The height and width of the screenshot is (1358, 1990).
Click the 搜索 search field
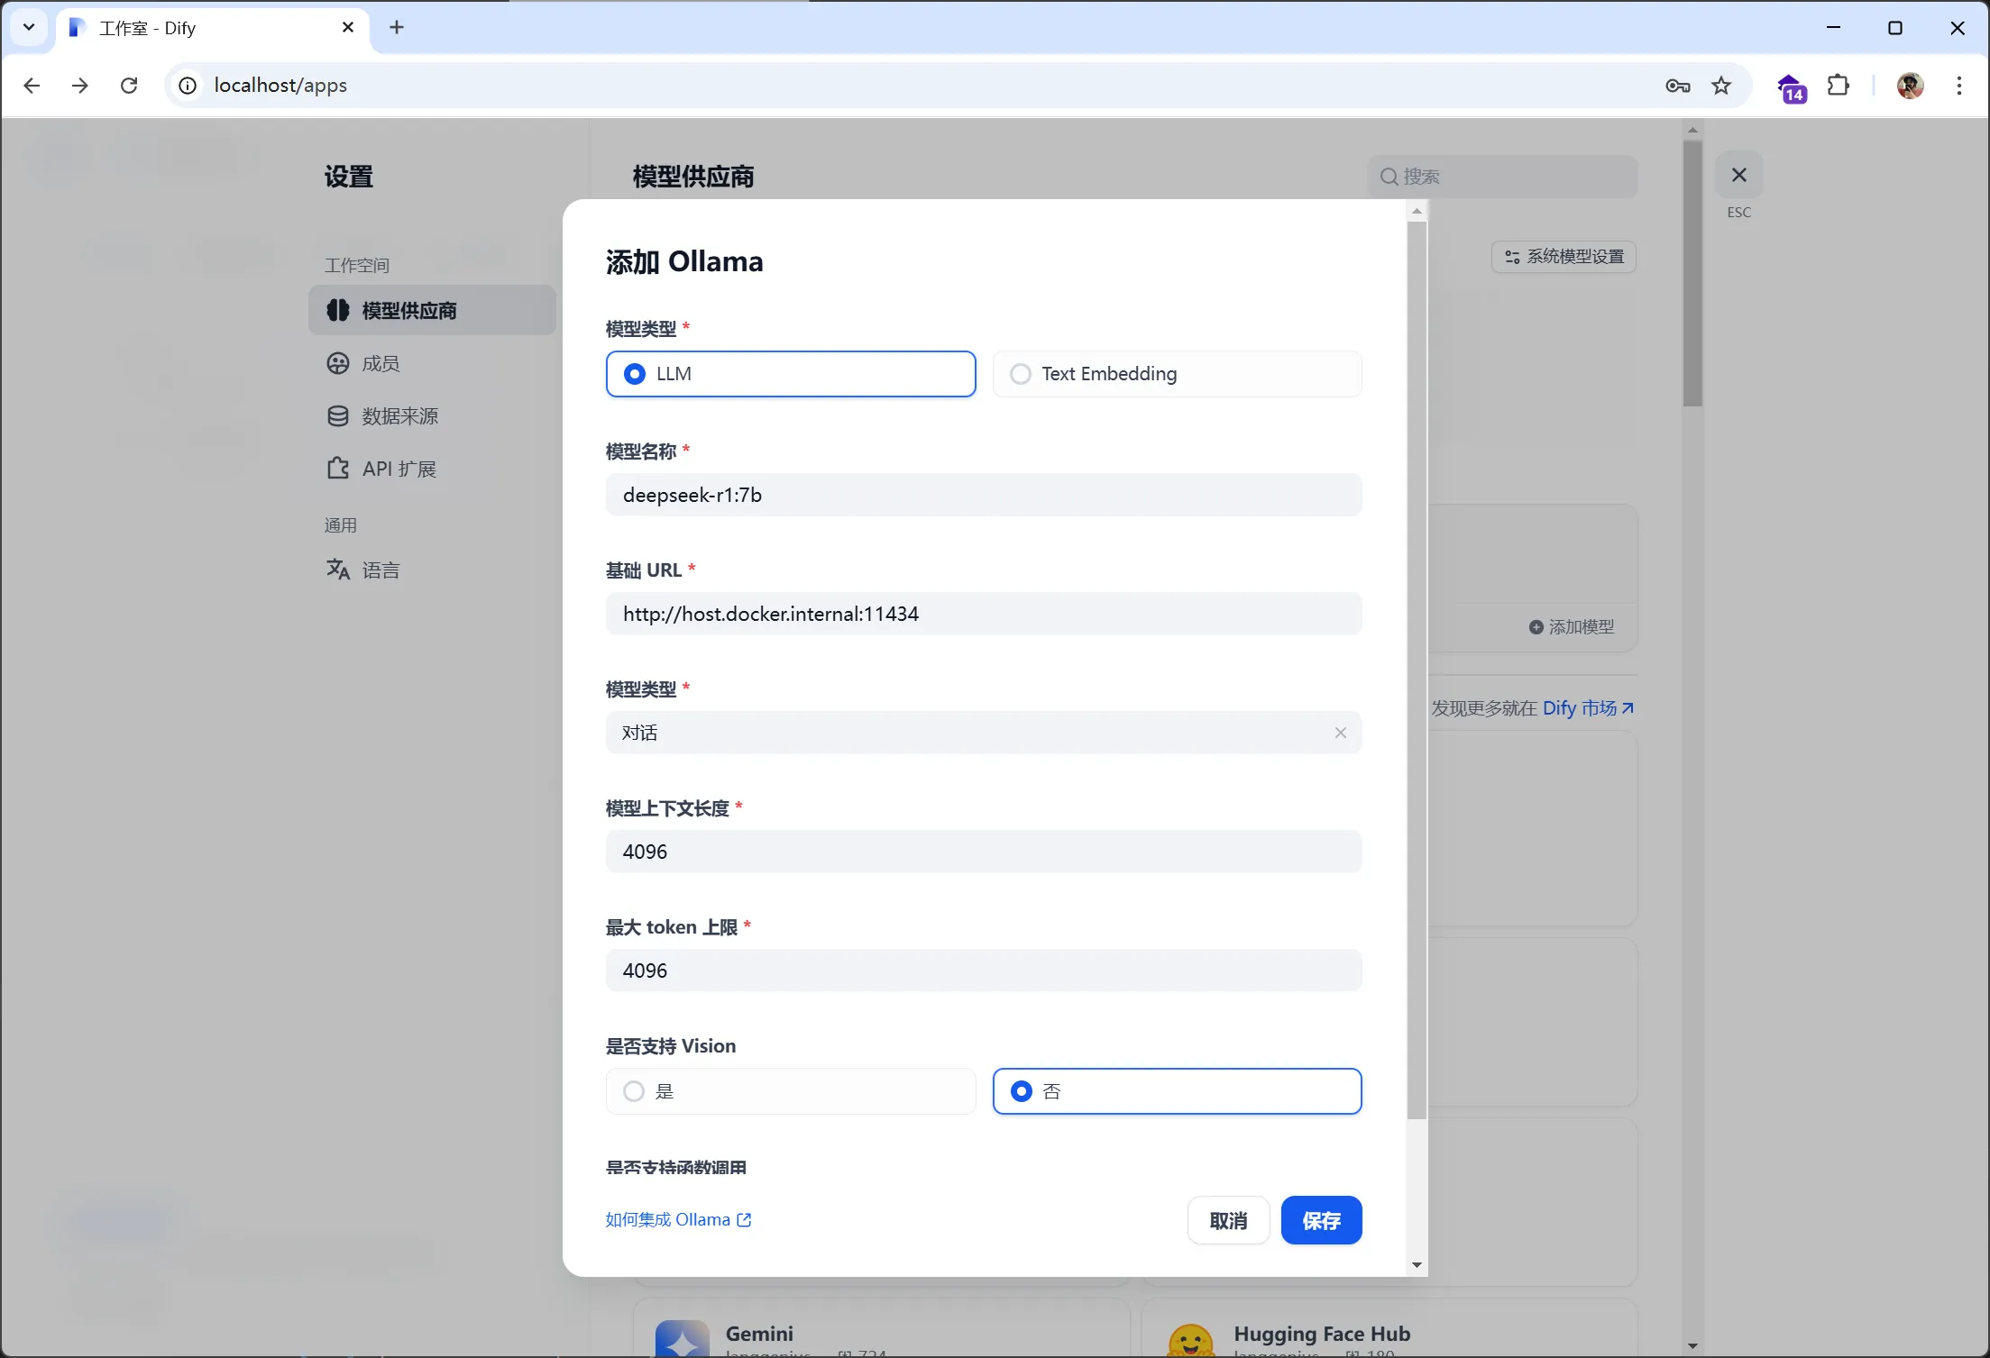1502,177
